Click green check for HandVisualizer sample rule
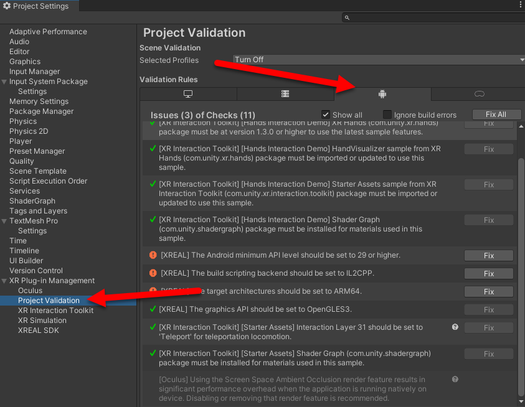Viewport: 525px width, 407px height. [153, 148]
